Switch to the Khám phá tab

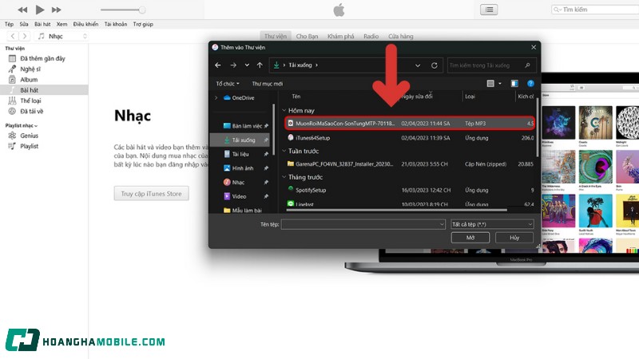341,36
